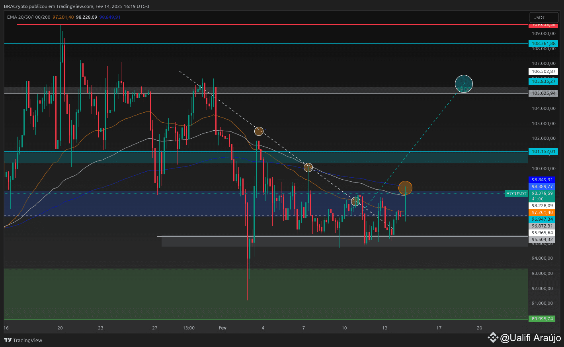The height and width of the screenshot is (347, 564).
Task: Click the 96.947,34 cyan price label
Action: tap(542, 219)
